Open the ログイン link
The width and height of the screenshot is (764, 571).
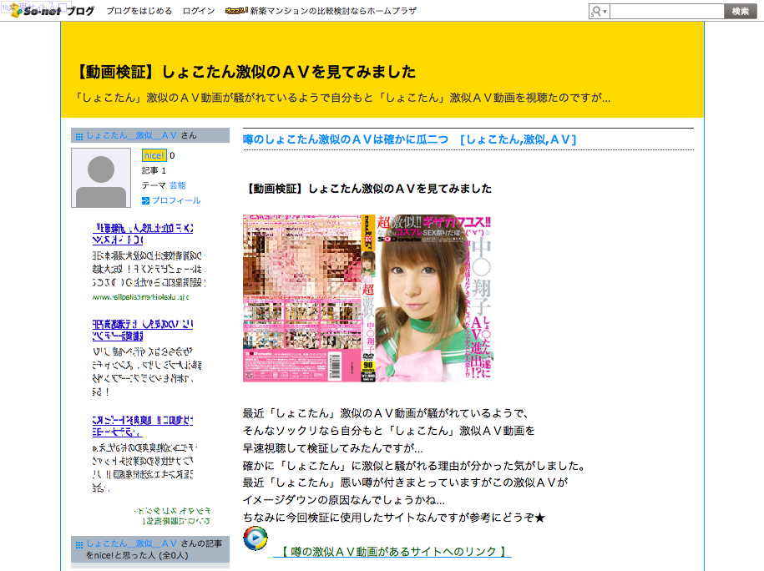(x=199, y=11)
